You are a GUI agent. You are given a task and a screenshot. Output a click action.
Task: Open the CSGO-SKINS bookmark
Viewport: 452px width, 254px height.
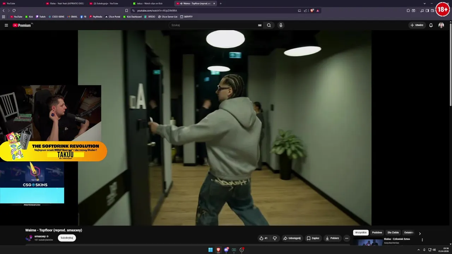(56, 17)
